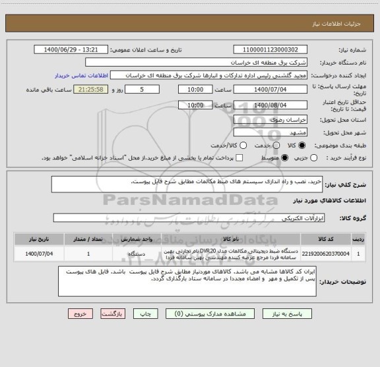Click the remaining time 21:25:58 field

point(91,90)
